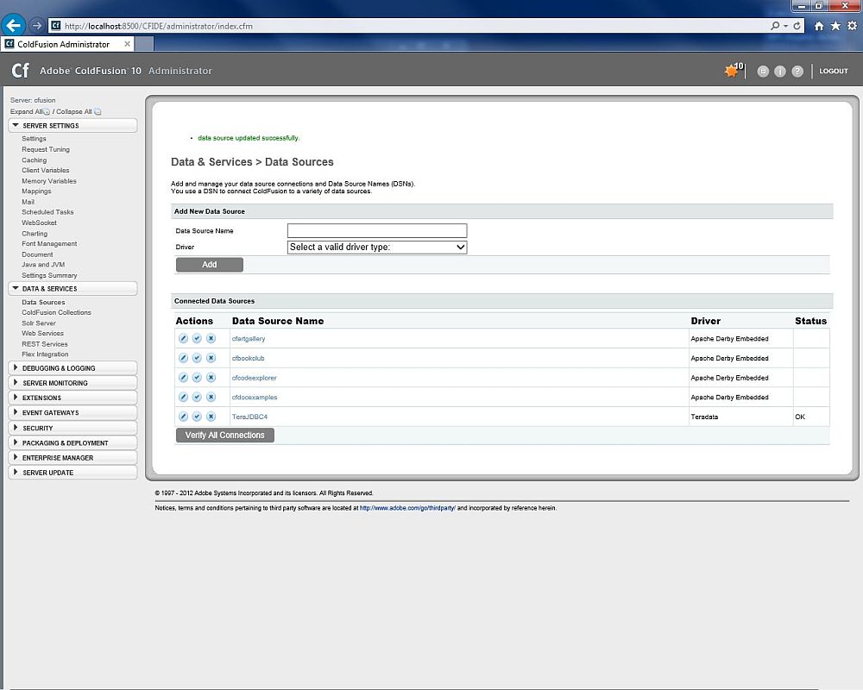Delete the cfartgallery data source
Viewport: 863px width, 690px height.
point(211,338)
